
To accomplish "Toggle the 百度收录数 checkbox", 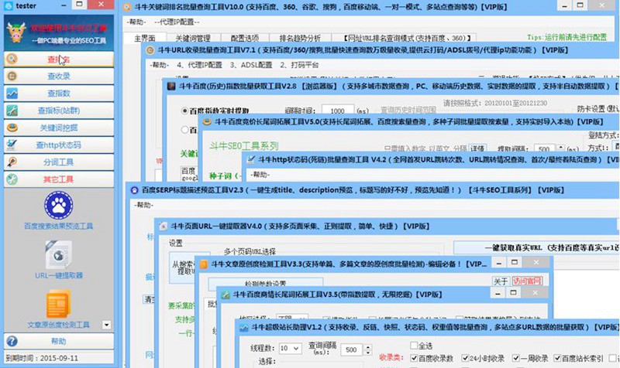I will tap(414, 359).
